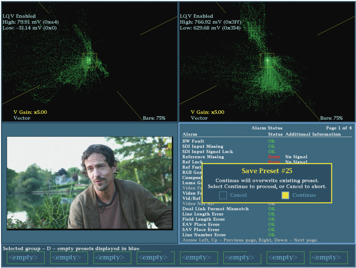356x268 pixels.
Task: Click Bars 75% label in left vector display
Action: tap(154, 118)
